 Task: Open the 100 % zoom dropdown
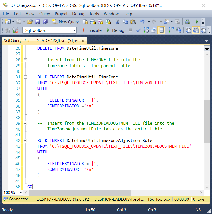tap(20, 193)
